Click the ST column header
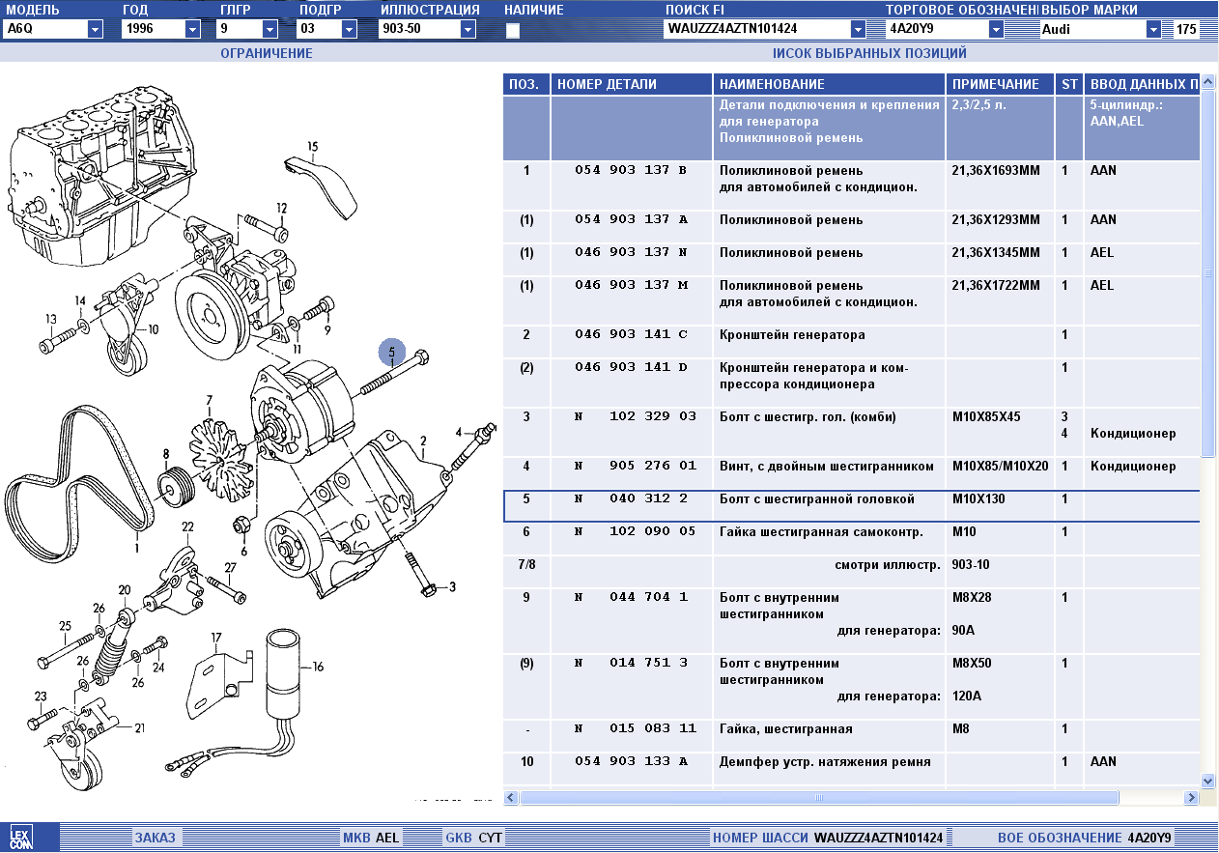Image resolution: width=1219 pixels, height=853 pixels. pyautogui.click(x=1069, y=84)
